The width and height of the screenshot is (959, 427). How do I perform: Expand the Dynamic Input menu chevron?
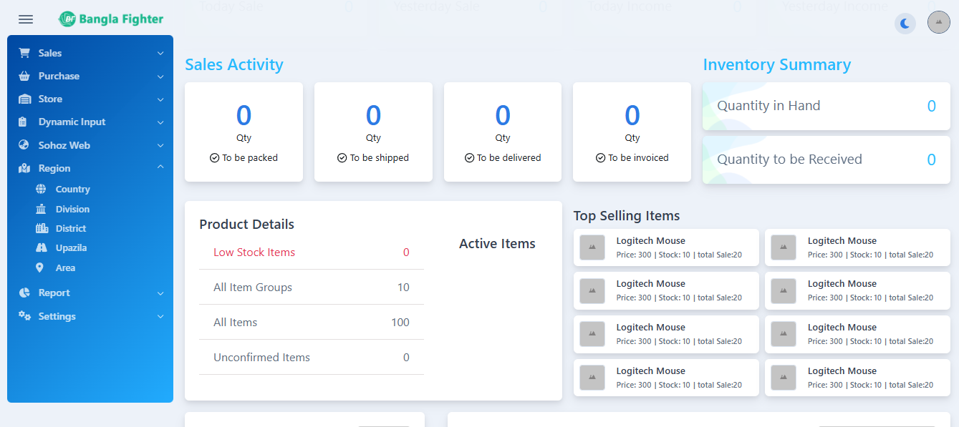point(160,122)
